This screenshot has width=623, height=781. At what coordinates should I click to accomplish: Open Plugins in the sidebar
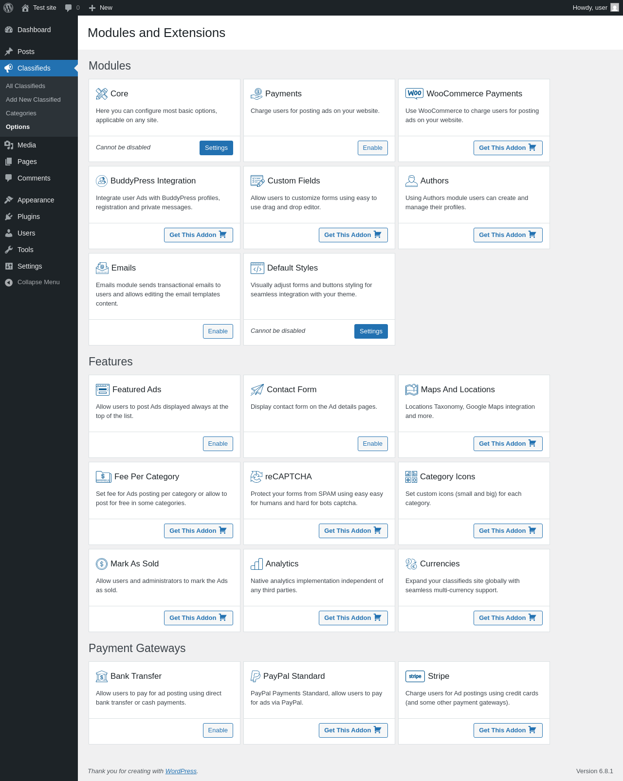(x=39, y=217)
